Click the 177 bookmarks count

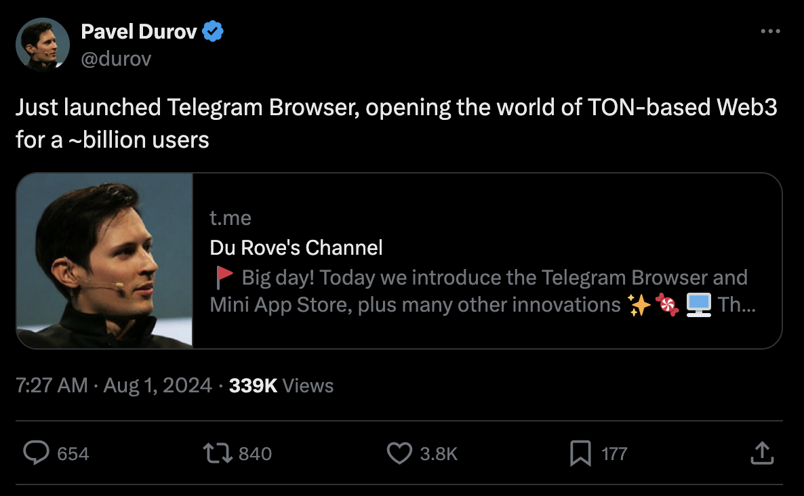point(614,453)
